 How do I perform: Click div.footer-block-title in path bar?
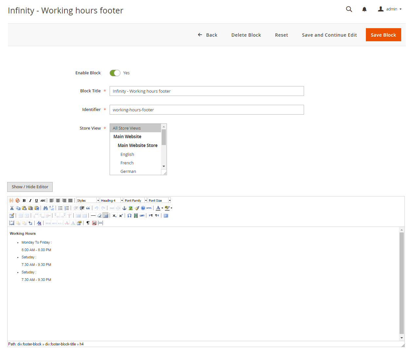(x=61, y=344)
